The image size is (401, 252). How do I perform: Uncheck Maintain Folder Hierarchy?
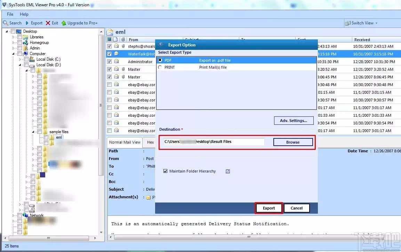pos(166,171)
